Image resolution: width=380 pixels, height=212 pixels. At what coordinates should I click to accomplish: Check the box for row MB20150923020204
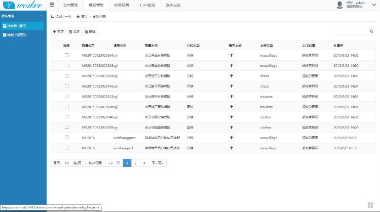67,76
